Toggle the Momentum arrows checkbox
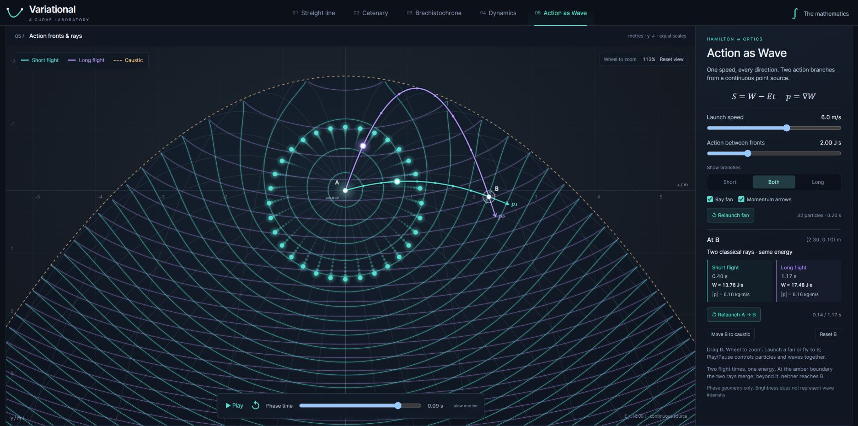 [741, 199]
